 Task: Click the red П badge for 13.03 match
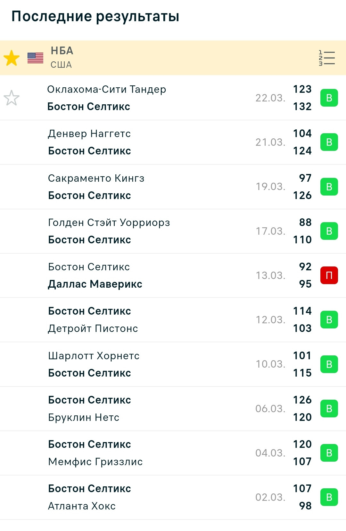[x=329, y=275]
